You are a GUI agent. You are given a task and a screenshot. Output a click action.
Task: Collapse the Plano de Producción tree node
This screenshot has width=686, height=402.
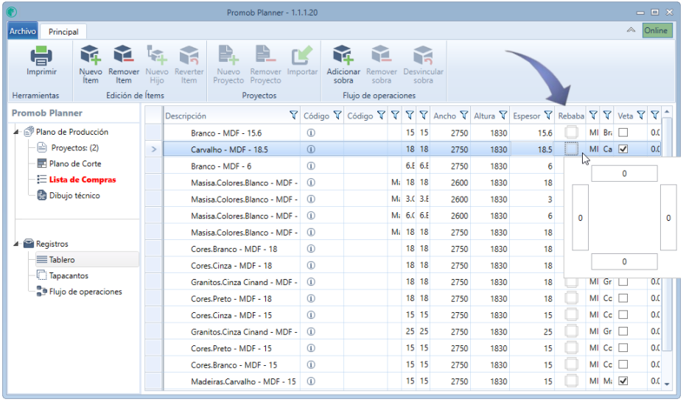(16, 132)
